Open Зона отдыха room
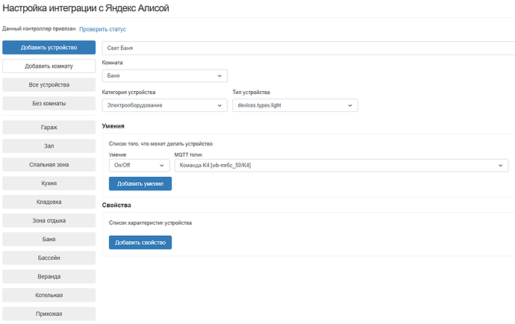Image resolution: width=515 pixels, height=324 pixels. [49, 220]
